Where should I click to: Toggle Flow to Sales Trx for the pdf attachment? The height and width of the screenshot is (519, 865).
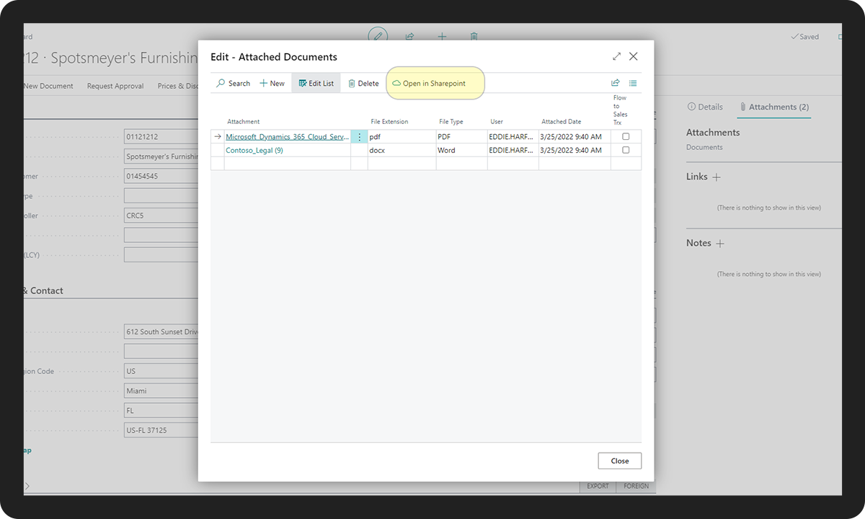(x=624, y=136)
